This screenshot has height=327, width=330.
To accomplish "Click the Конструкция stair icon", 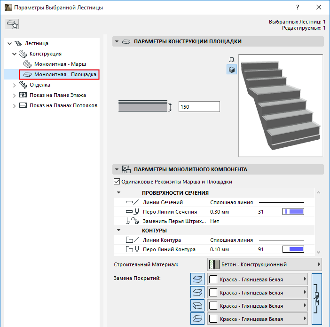I will point(23,54).
